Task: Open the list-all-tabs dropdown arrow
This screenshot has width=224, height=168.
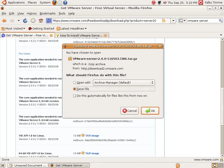Action: pyautogui.click(x=221, y=35)
